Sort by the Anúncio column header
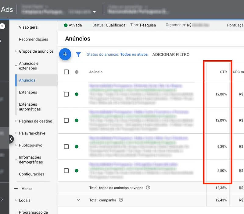 [x=96, y=72]
